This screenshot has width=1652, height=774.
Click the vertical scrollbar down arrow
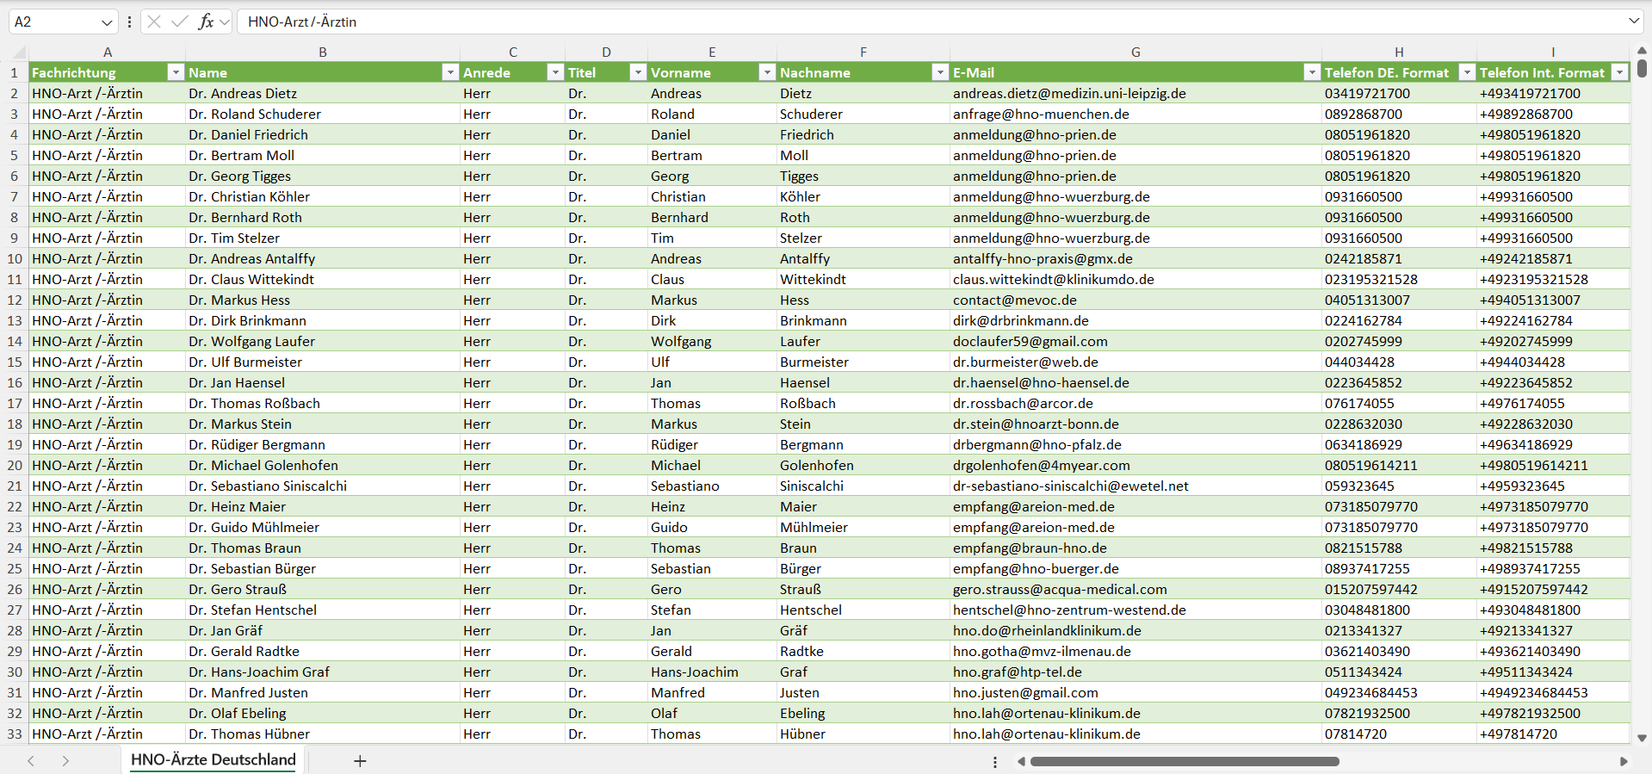[1642, 738]
